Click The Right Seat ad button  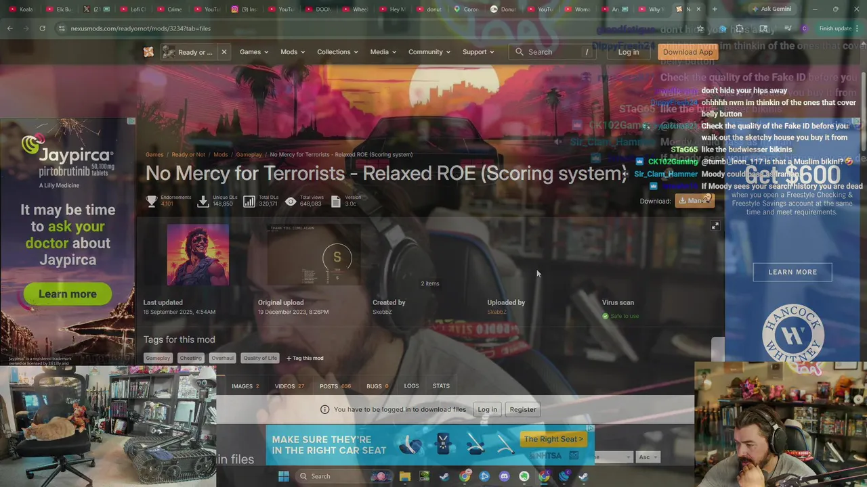coord(553,439)
